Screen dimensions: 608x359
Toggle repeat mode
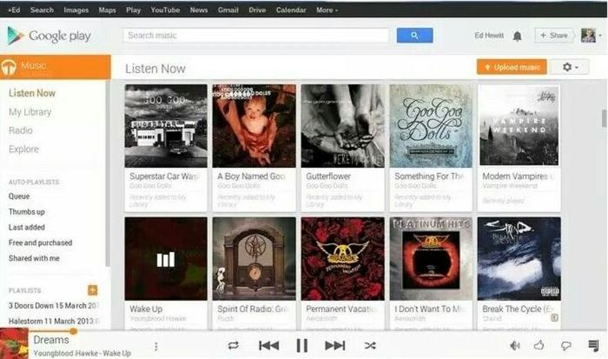tap(234, 345)
